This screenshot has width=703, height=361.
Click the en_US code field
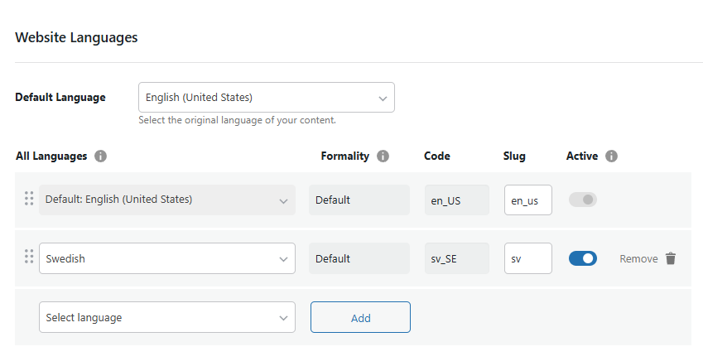click(x=457, y=200)
